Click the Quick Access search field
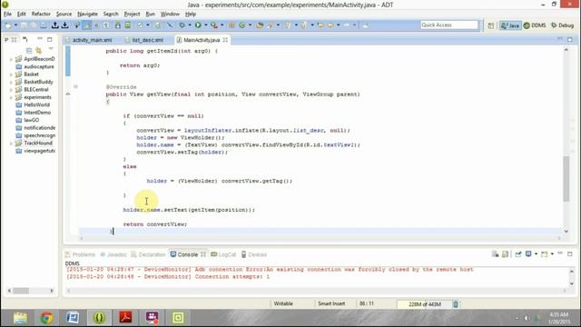The image size is (581, 327). pos(449,25)
